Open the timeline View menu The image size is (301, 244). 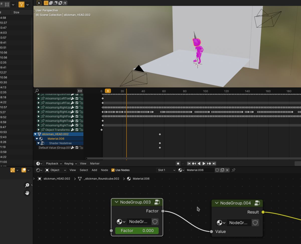tap(83, 163)
